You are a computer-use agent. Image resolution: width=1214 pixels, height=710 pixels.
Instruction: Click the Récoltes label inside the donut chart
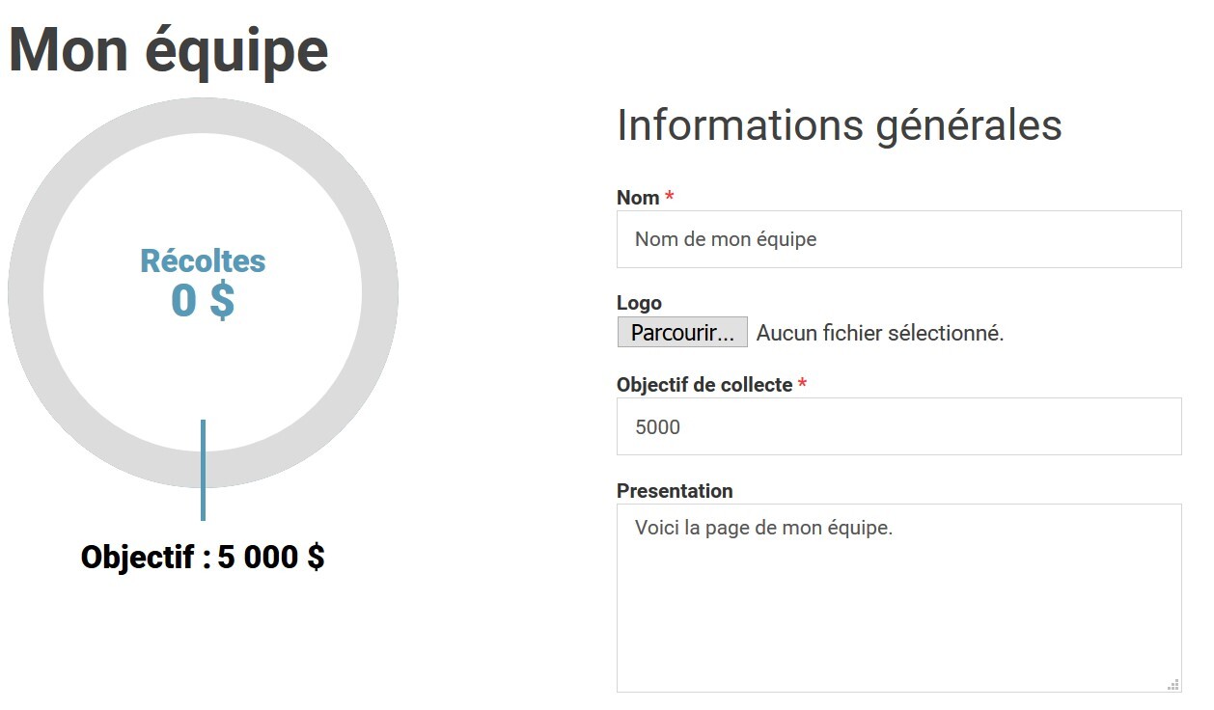click(x=203, y=260)
